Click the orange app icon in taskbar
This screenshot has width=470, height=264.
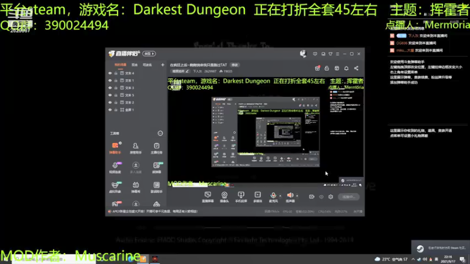pos(143,259)
